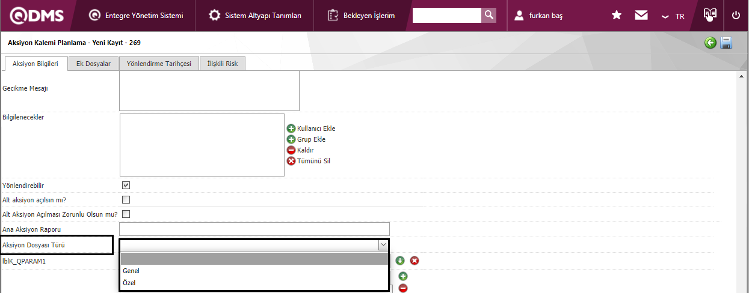Screen dimensions: 749x293
Task: Click the Gecikme Mesajı text area
Action: 209,91
